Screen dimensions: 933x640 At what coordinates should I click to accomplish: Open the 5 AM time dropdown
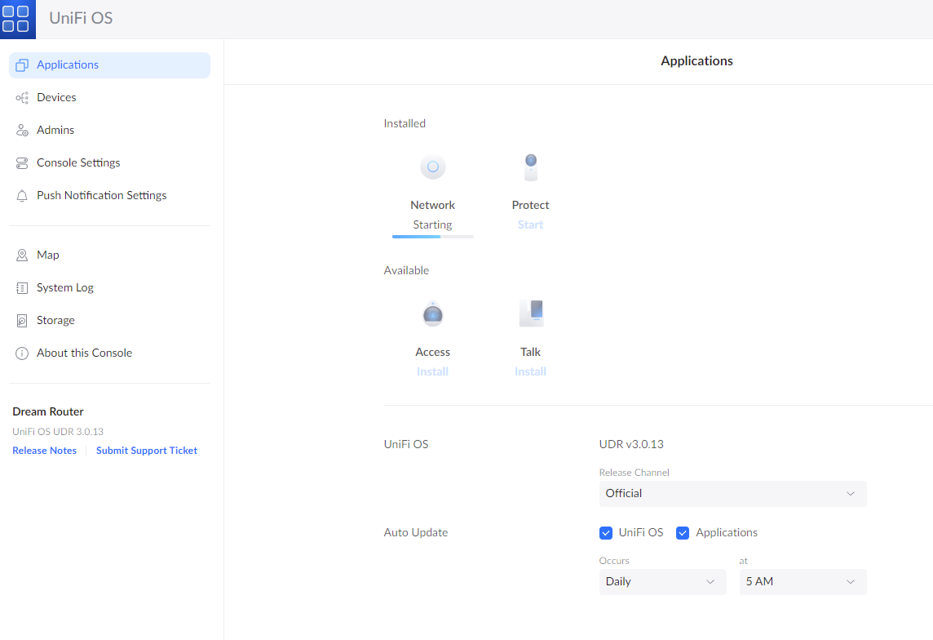[803, 582]
